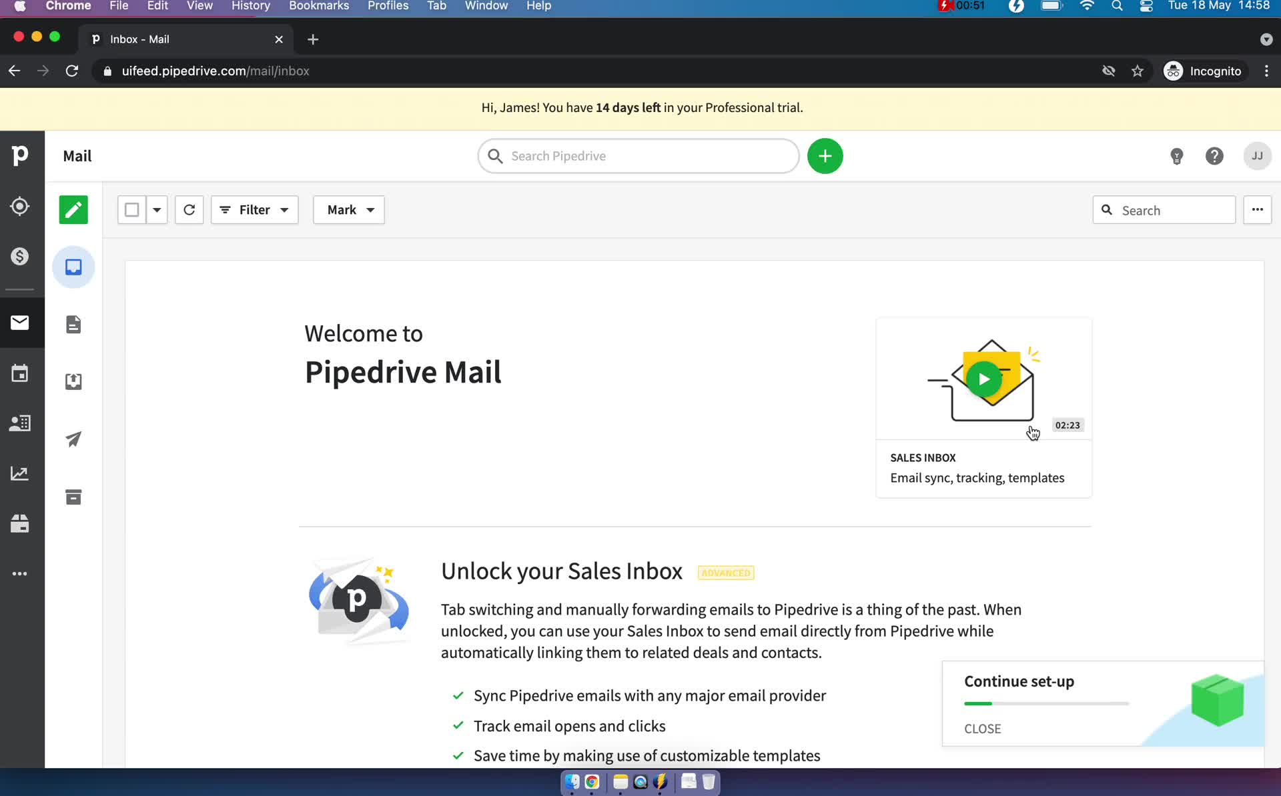This screenshot has width=1281, height=796.
Task: Click the refresh emails icon
Action: (189, 209)
